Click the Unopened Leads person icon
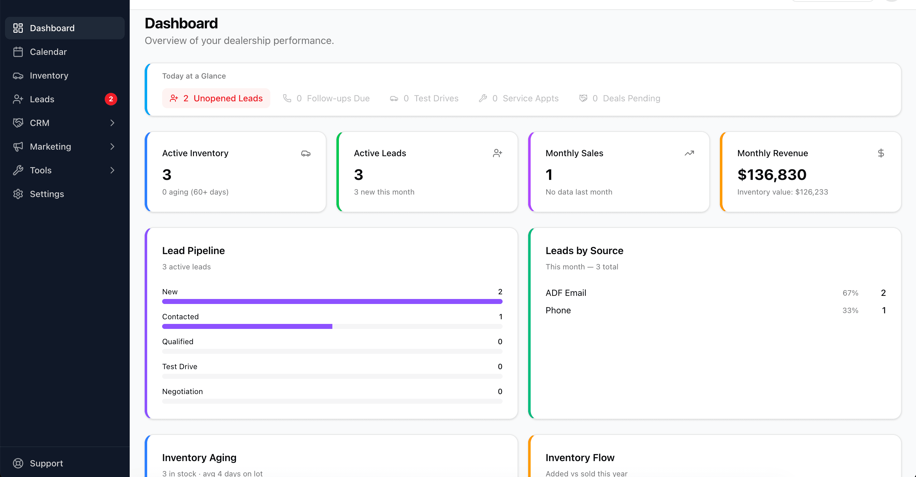This screenshot has width=916, height=477. tap(174, 98)
